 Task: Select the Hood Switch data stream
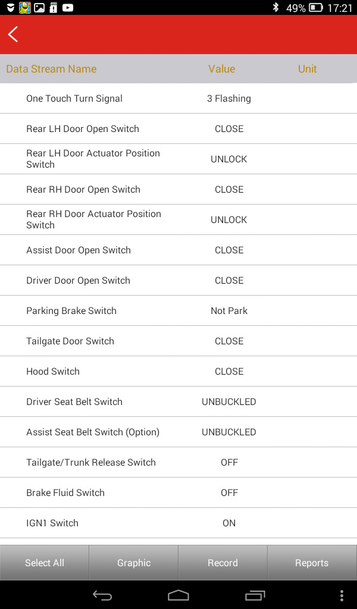click(178, 371)
